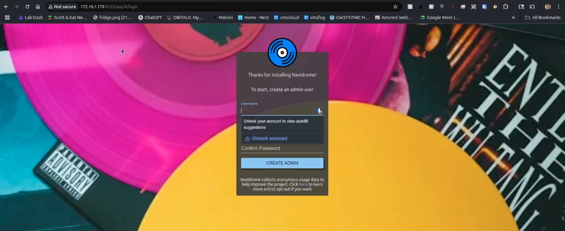Go forward using browser forward arrow
Viewport: 565px width, 231px height.
coord(16,7)
